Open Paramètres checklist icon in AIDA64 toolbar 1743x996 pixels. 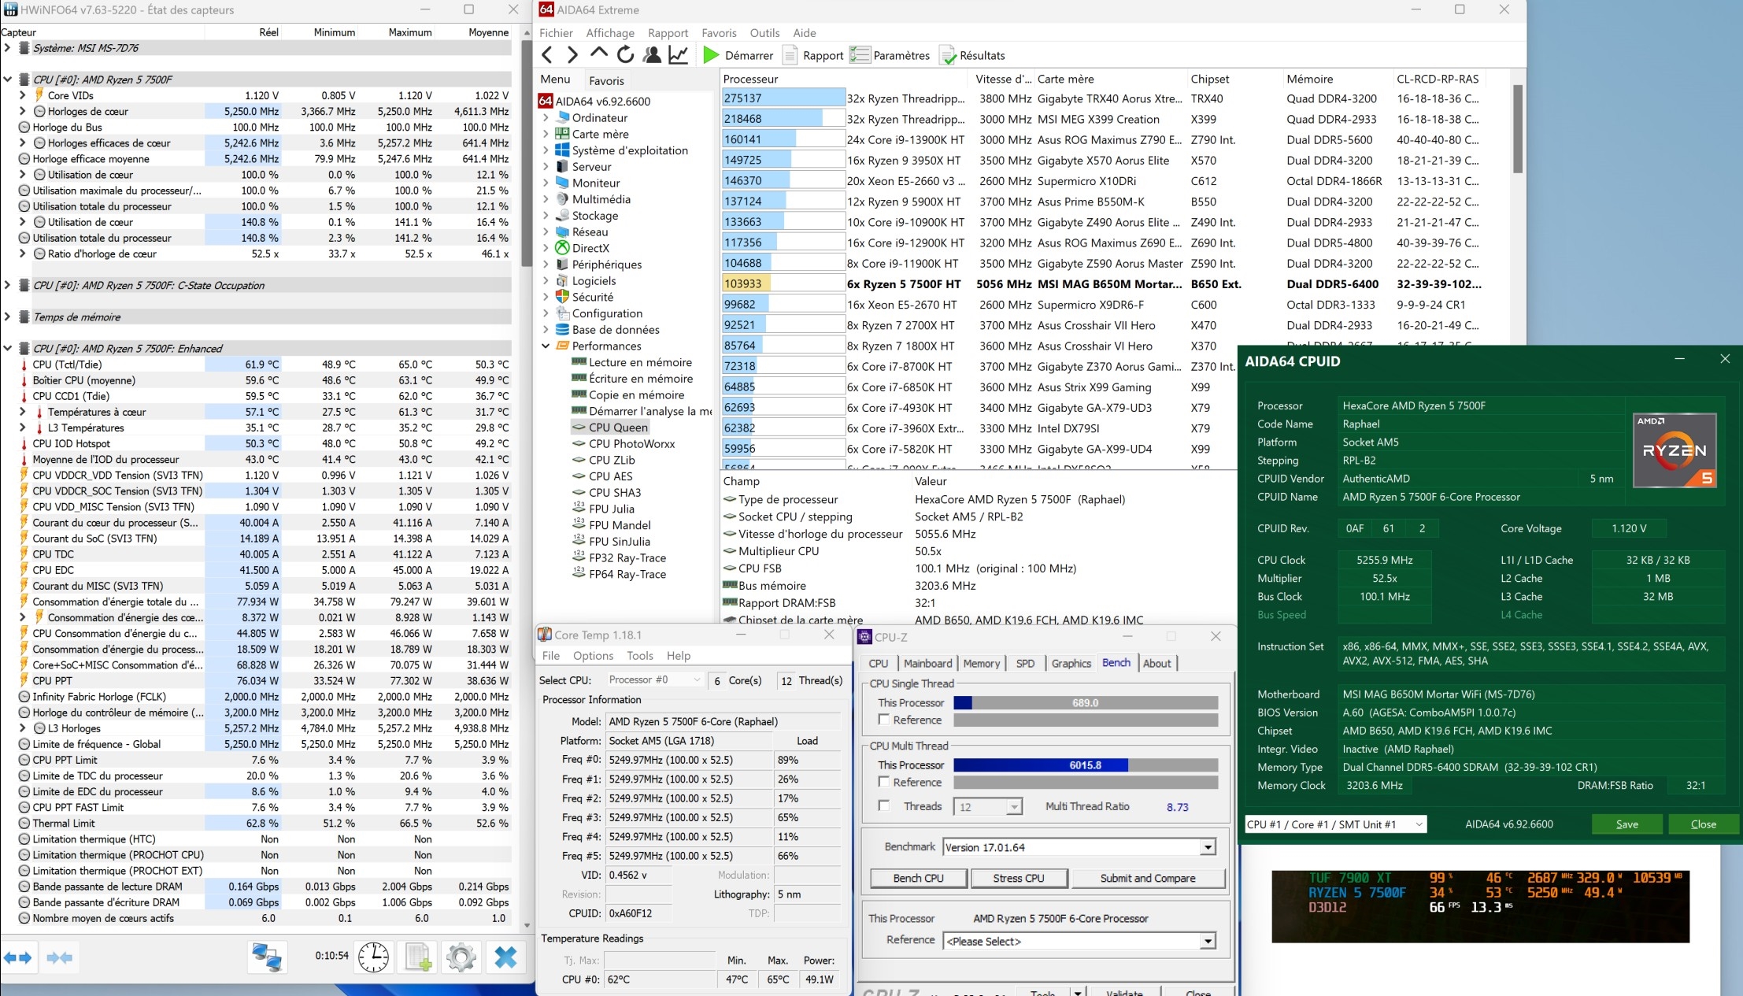coord(860,55)
